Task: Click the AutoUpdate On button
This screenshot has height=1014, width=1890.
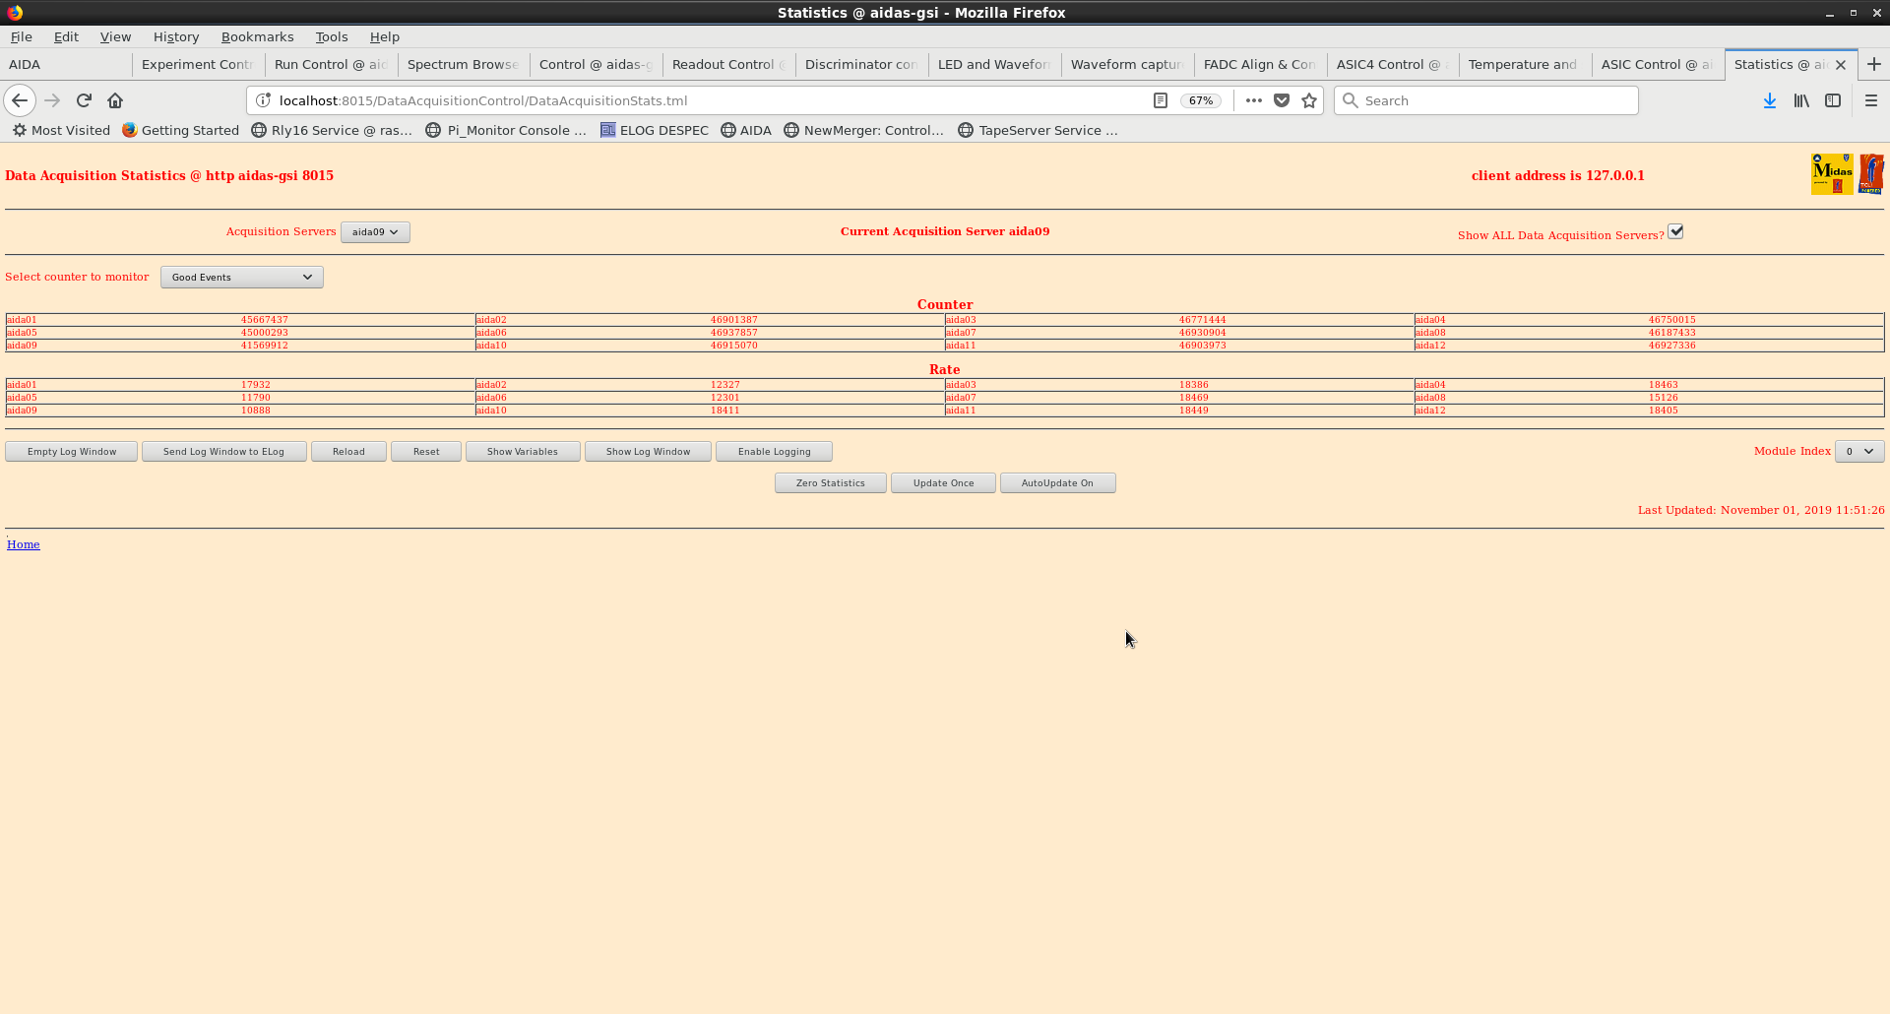Action: click(x=1057, y=483)
